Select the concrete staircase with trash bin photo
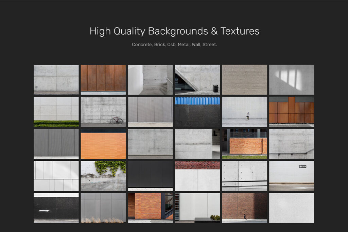This screenshot has width=348, height=232. (197, 79)
